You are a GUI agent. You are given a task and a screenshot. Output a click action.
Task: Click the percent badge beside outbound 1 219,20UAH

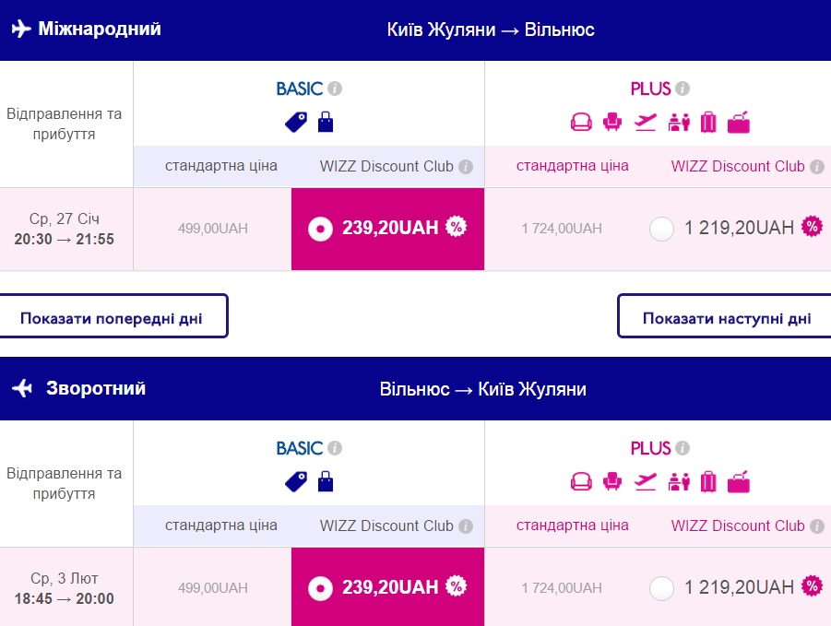(812, 227)
